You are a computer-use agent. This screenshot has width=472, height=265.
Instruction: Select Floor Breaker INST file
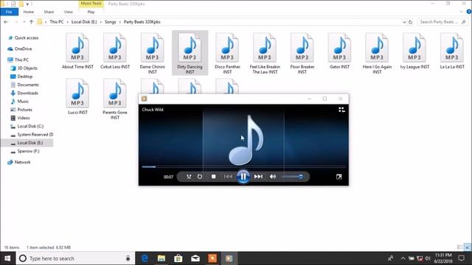click(302, 54)
